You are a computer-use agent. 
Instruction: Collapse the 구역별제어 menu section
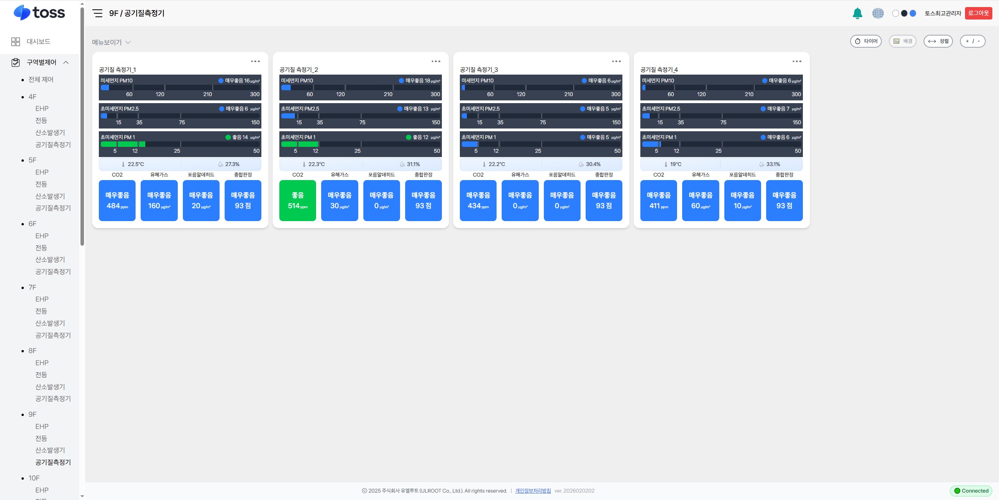66,62
